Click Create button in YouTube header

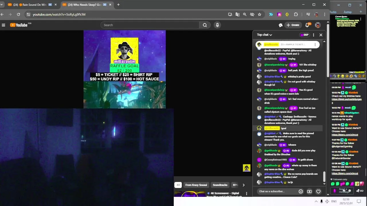[x=293, y=25]
